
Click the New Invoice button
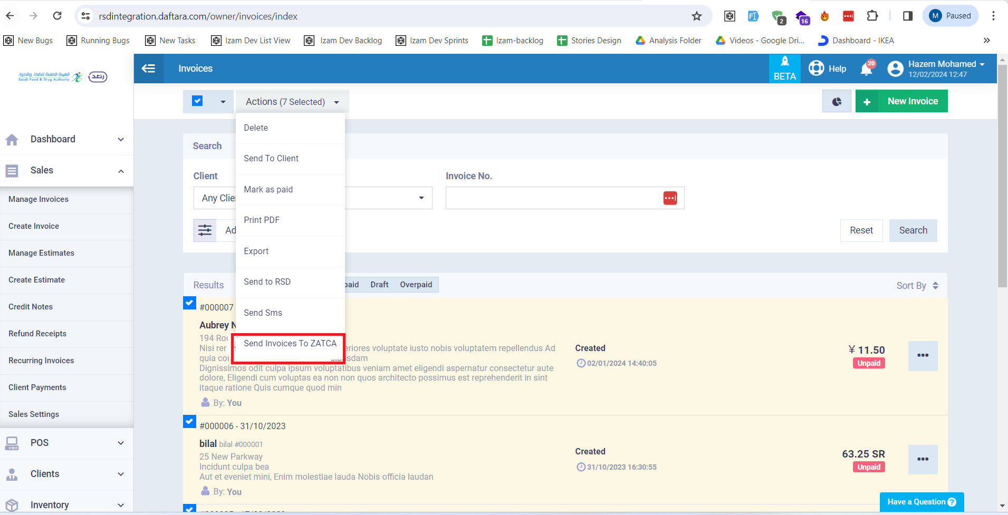click(x=901, y=101)
